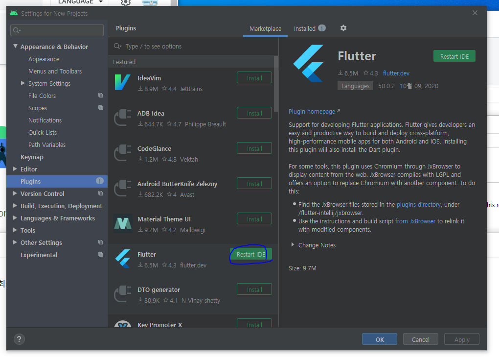This screenshot has width=499, height=360.
Task: Open Keymap settings
Action: pyautogui.click(x=32, y=157)
